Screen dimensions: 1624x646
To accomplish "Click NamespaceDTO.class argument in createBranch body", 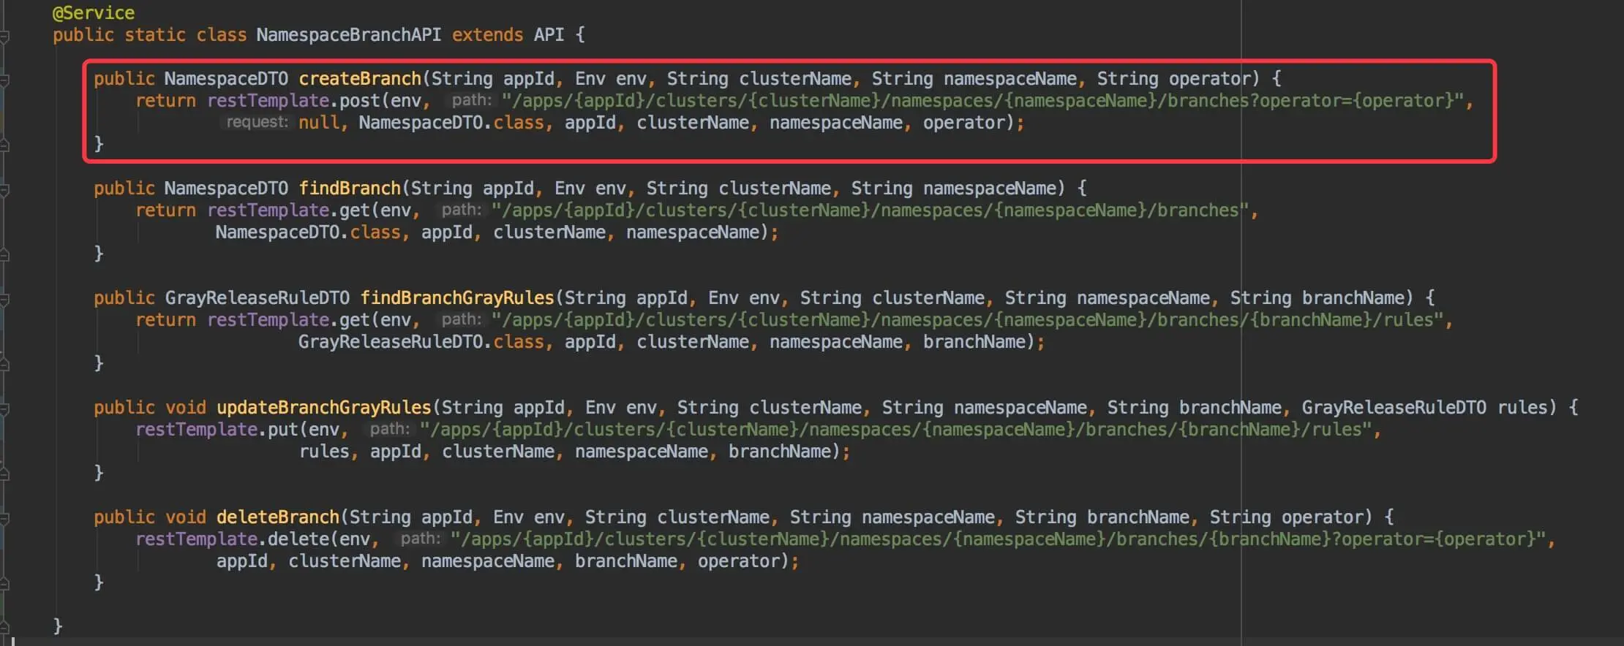I will coord(451,122).
